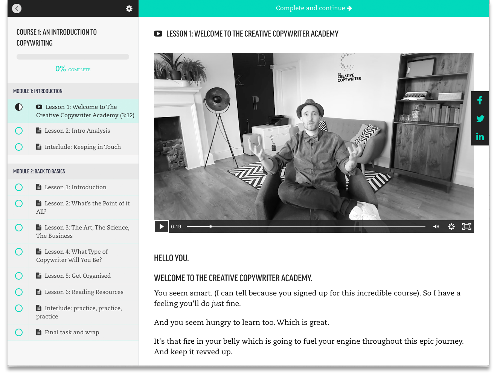
Task: Mark Lesson 4: What Type of Copywriter status circle
Action: coord(19,252)
